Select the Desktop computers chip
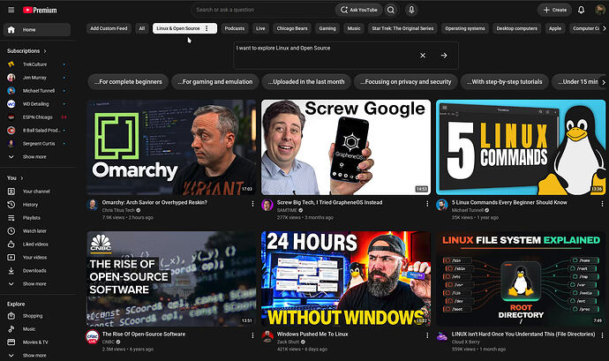 click(516, 28)
